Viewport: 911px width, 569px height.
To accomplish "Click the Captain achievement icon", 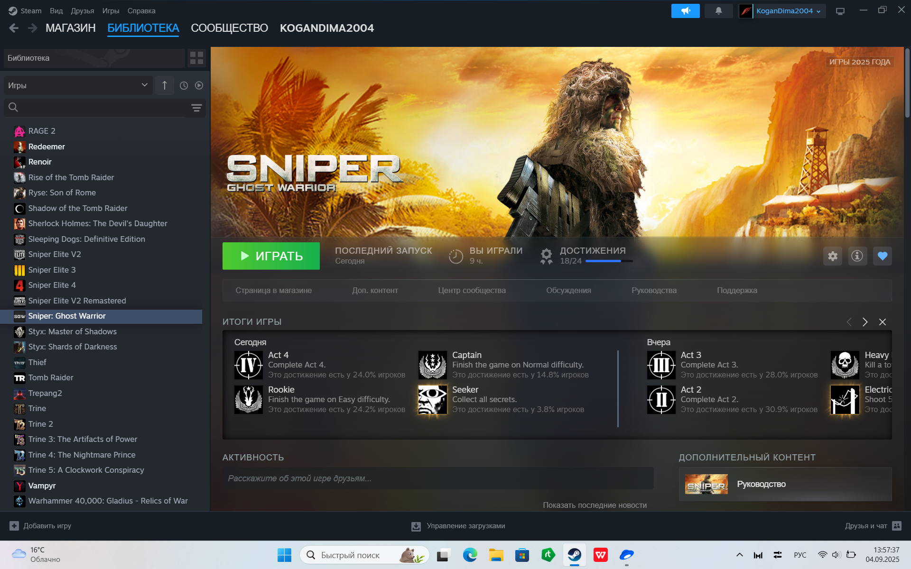I will pos(433,365).
